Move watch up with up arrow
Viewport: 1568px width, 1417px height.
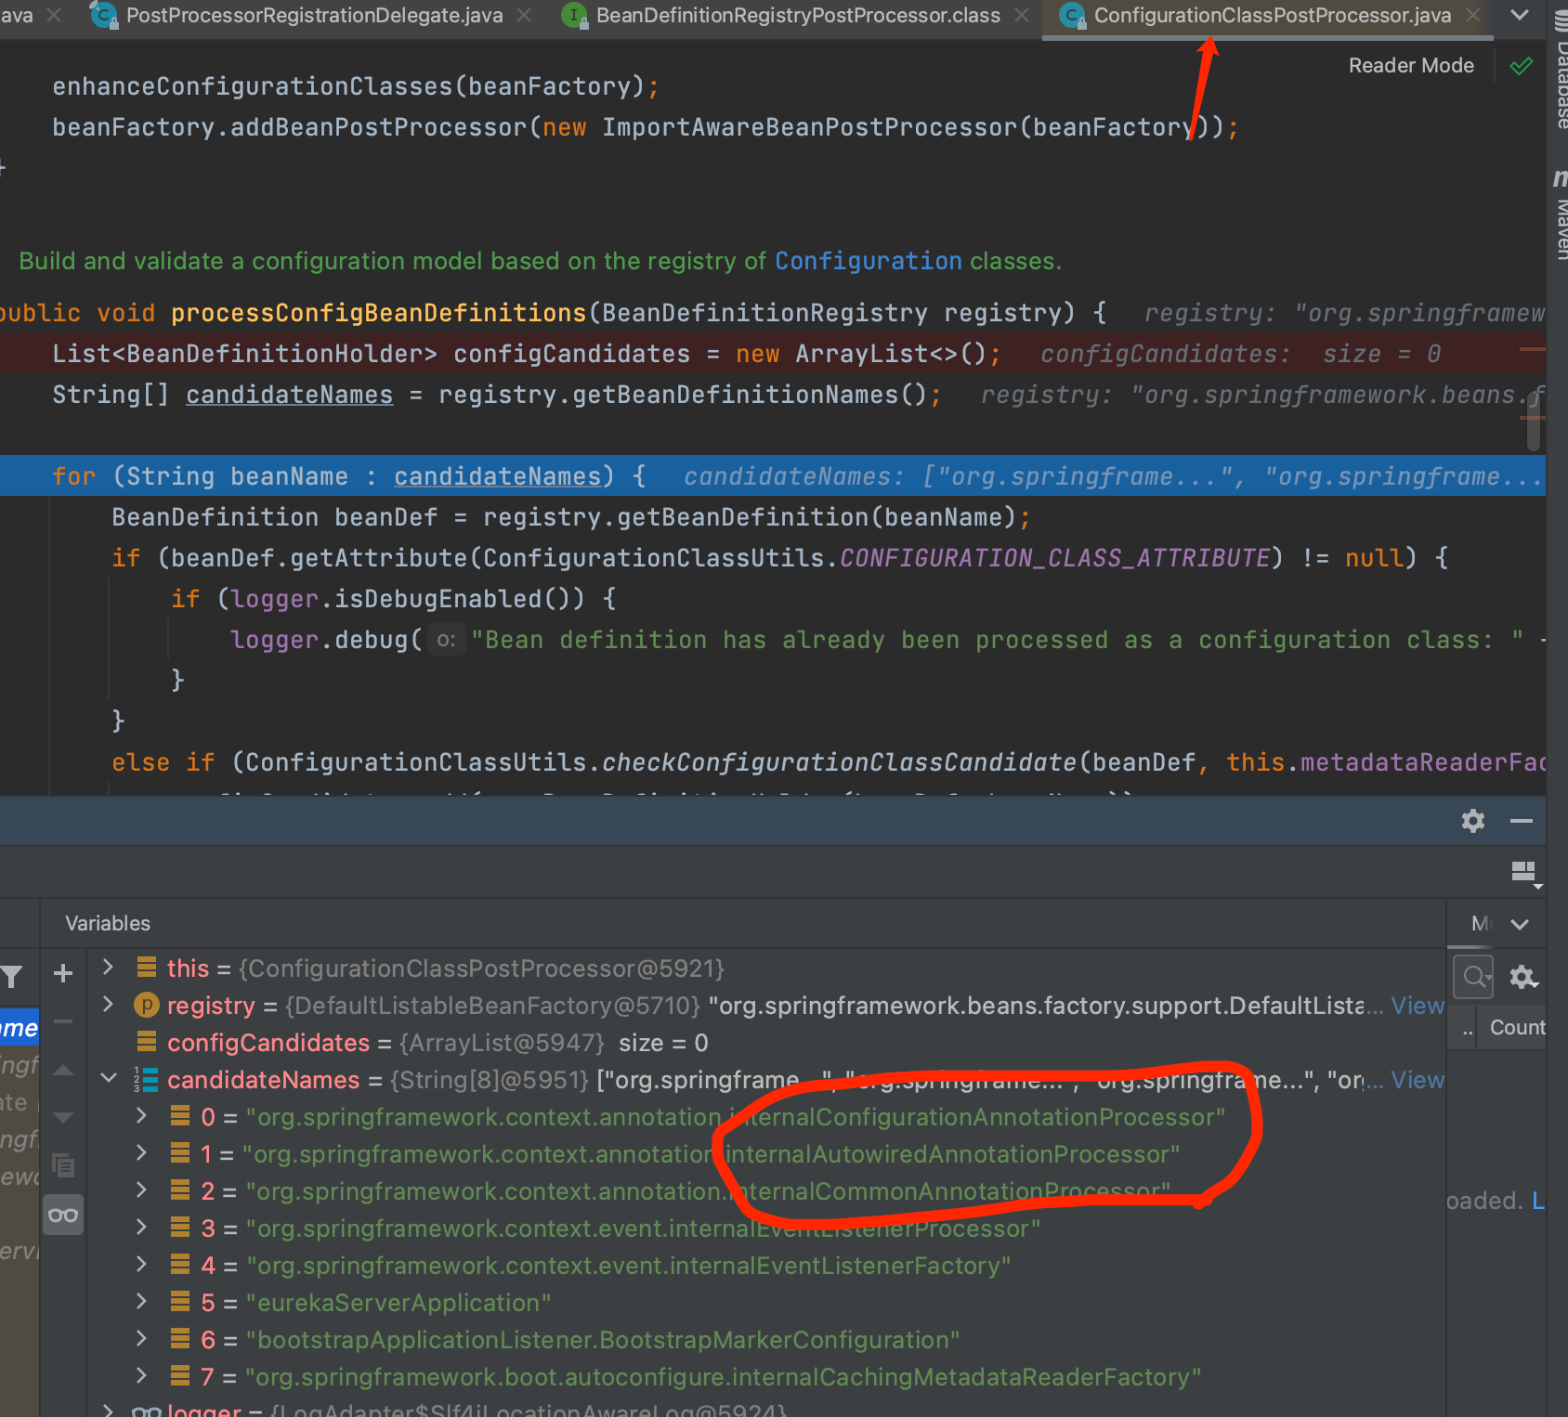[63, 1071]
